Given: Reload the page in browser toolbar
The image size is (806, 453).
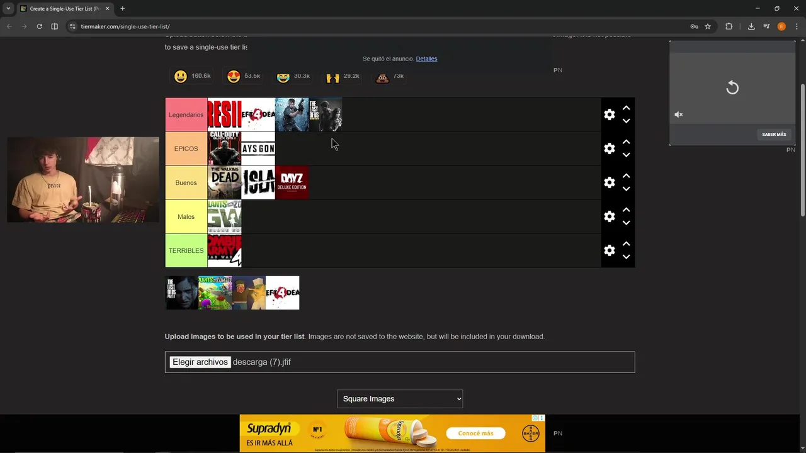Looking at the screenshot, I should pos(39,26).
